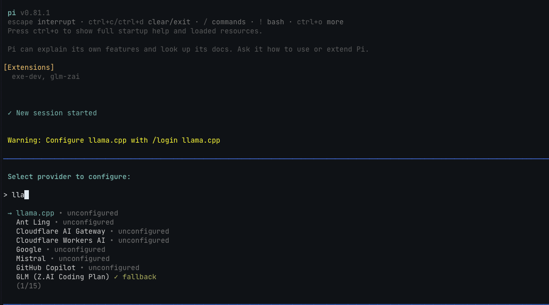549x305 pixels.
Task: Click the glm-zai extension name
Action: click(65, 76)
